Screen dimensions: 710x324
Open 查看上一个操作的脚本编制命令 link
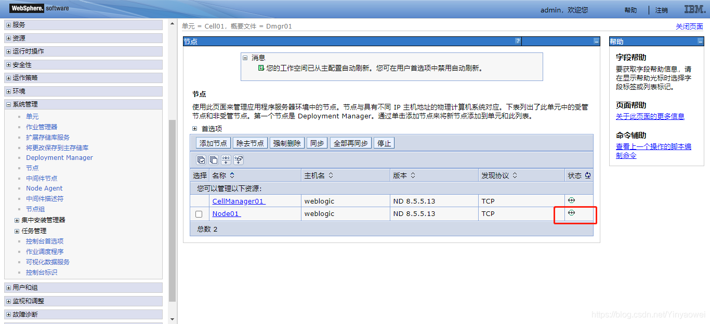(653, 151)
